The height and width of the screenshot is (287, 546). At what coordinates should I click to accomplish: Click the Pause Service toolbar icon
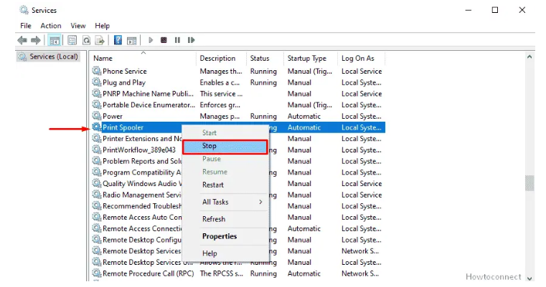point(178,40)
